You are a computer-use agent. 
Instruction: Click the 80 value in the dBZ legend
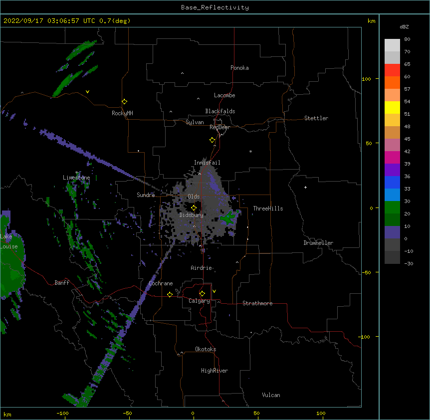(x=407, y=39)
